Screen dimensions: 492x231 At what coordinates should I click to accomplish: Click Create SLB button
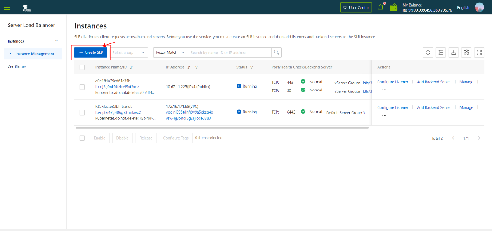91,52
